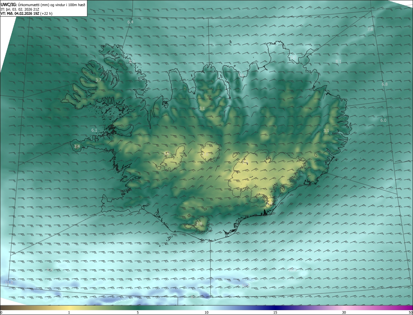Viewport: 413px width, 315px height.
Task: Click the '1' label on the color scale
Action: [69, 312]
